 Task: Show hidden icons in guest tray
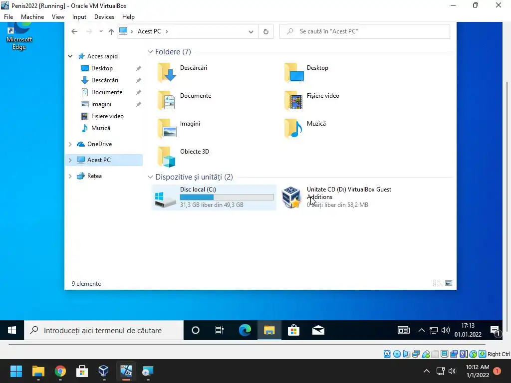pyautogui.click(x=421, y=330)
